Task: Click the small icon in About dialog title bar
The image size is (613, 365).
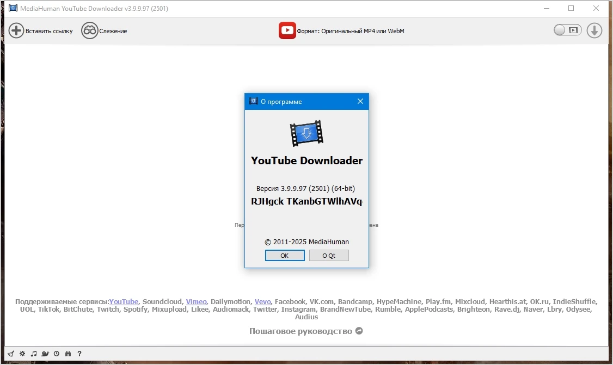Action: [x=253, y=101]
